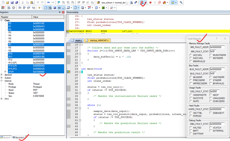This screenshot has height=141, width=230.
Task: Toggle the Command window icon
Action: point(46,8)
